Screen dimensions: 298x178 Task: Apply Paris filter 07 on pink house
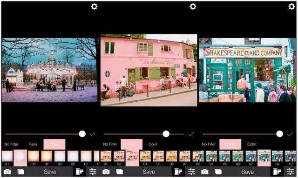pos(185,158)
